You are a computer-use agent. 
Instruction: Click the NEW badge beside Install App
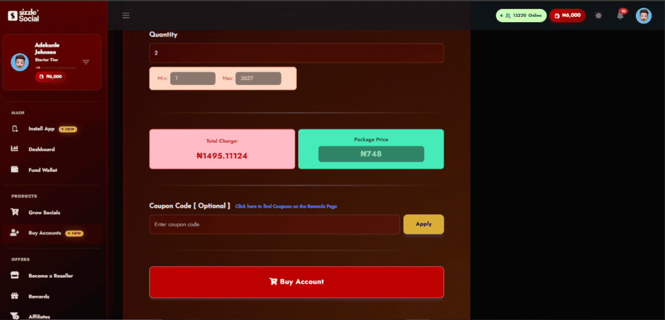pos(68,129)
